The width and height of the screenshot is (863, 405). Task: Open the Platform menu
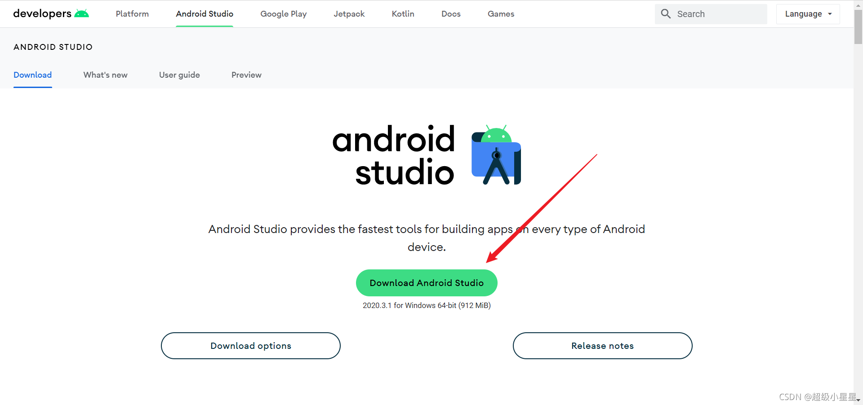132,14
